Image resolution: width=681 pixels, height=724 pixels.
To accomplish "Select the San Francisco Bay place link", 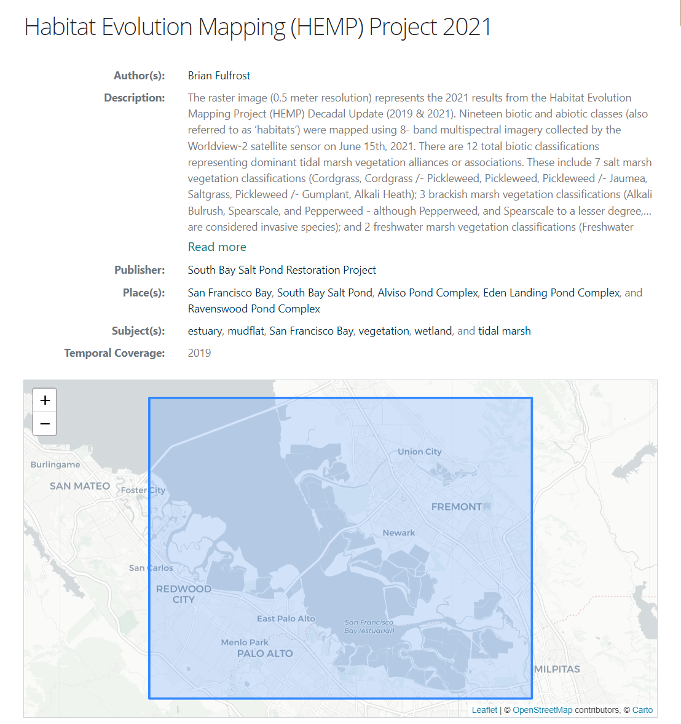I will point(229,293).
